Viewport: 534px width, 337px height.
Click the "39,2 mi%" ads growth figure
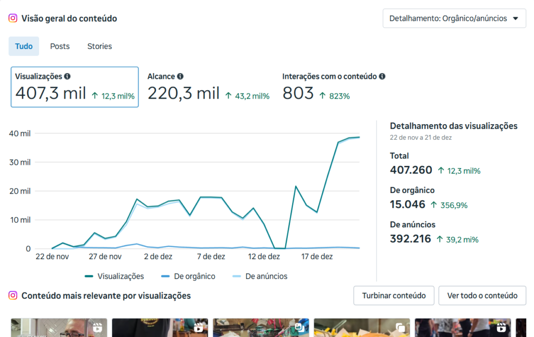(x=462, y=240)
